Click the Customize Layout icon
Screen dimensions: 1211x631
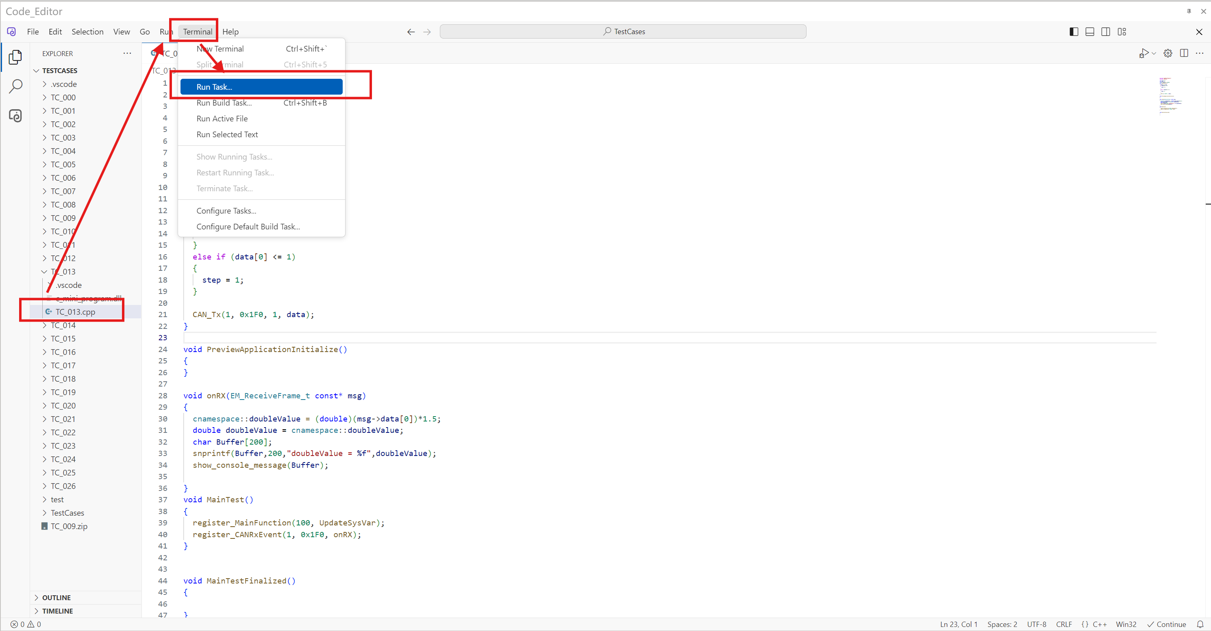pyautogui.click(x=1122, y=31)
